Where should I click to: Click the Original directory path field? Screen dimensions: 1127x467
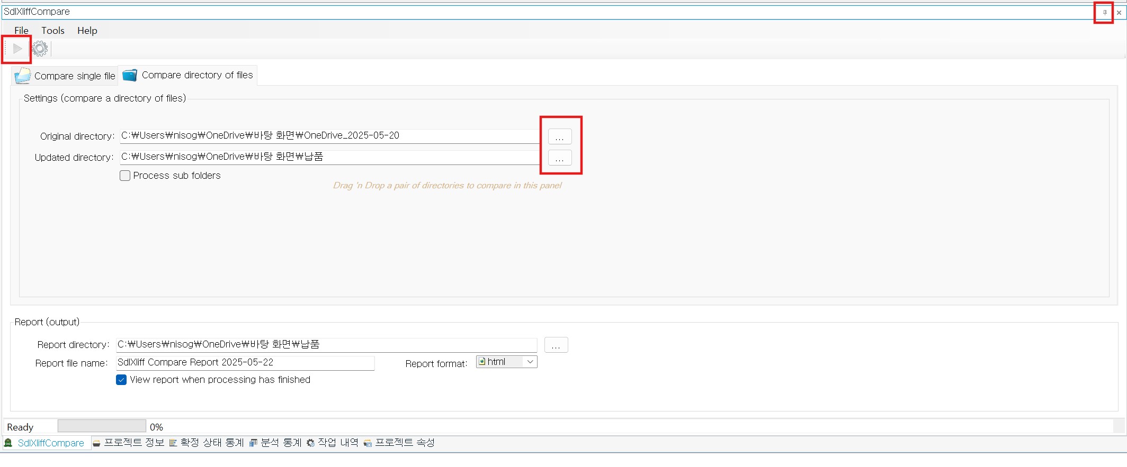(x=330, y=136)
